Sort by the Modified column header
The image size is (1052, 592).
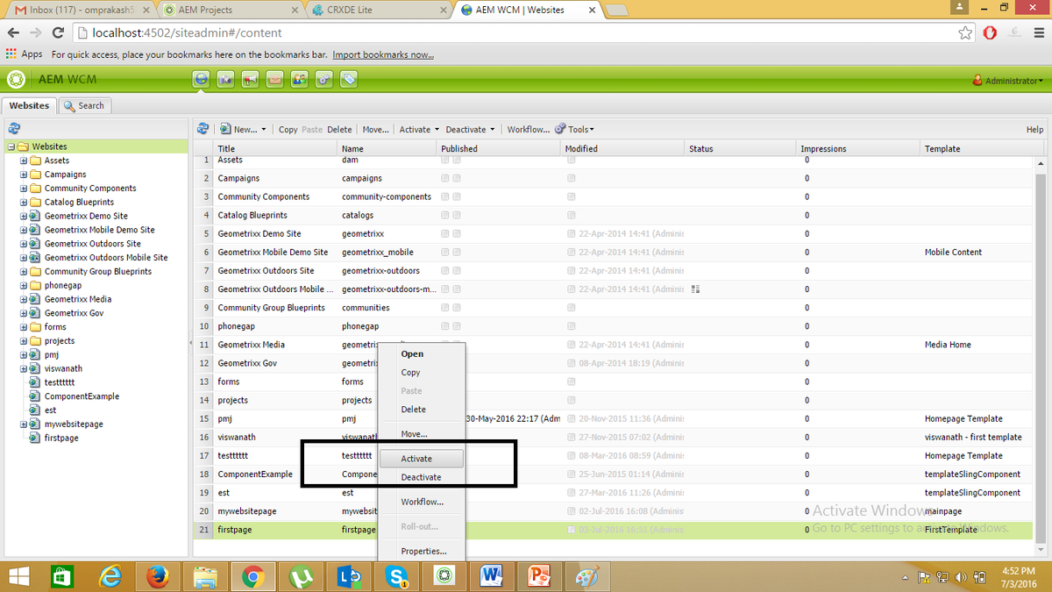coord(622,149)
